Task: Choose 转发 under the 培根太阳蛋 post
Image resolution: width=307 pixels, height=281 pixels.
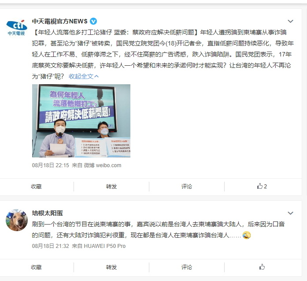Action: tap(111, 267)
